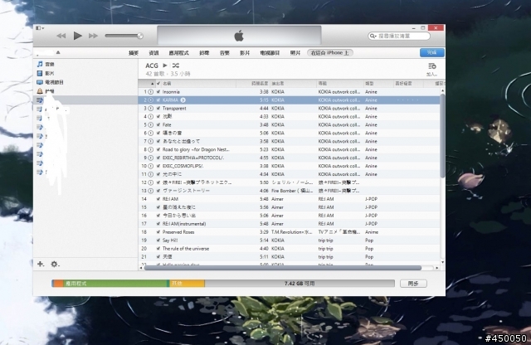The height and width of the screenshot is (345, 531).
Task: Open the 照片 tab
Action: click(295, 53)
